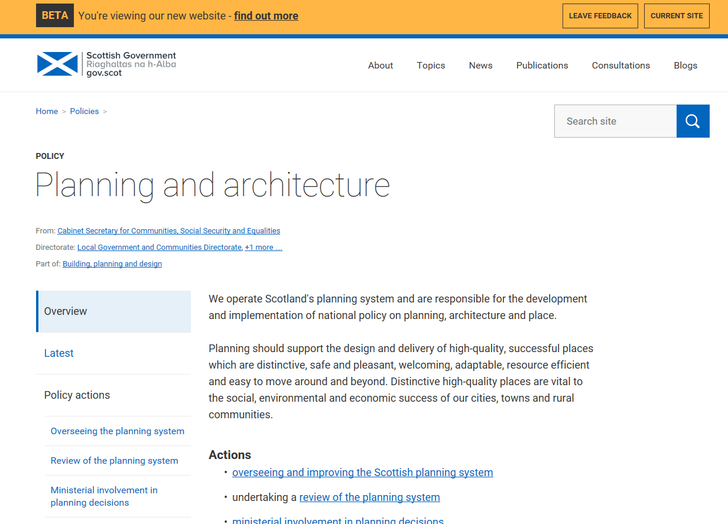Select the Policies breadcrumb link
Screen dimensions: 728x524
point(84,111)
